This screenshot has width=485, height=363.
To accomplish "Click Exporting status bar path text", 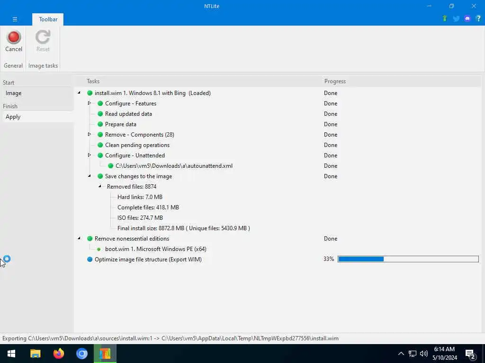I will tap(171, 338).
